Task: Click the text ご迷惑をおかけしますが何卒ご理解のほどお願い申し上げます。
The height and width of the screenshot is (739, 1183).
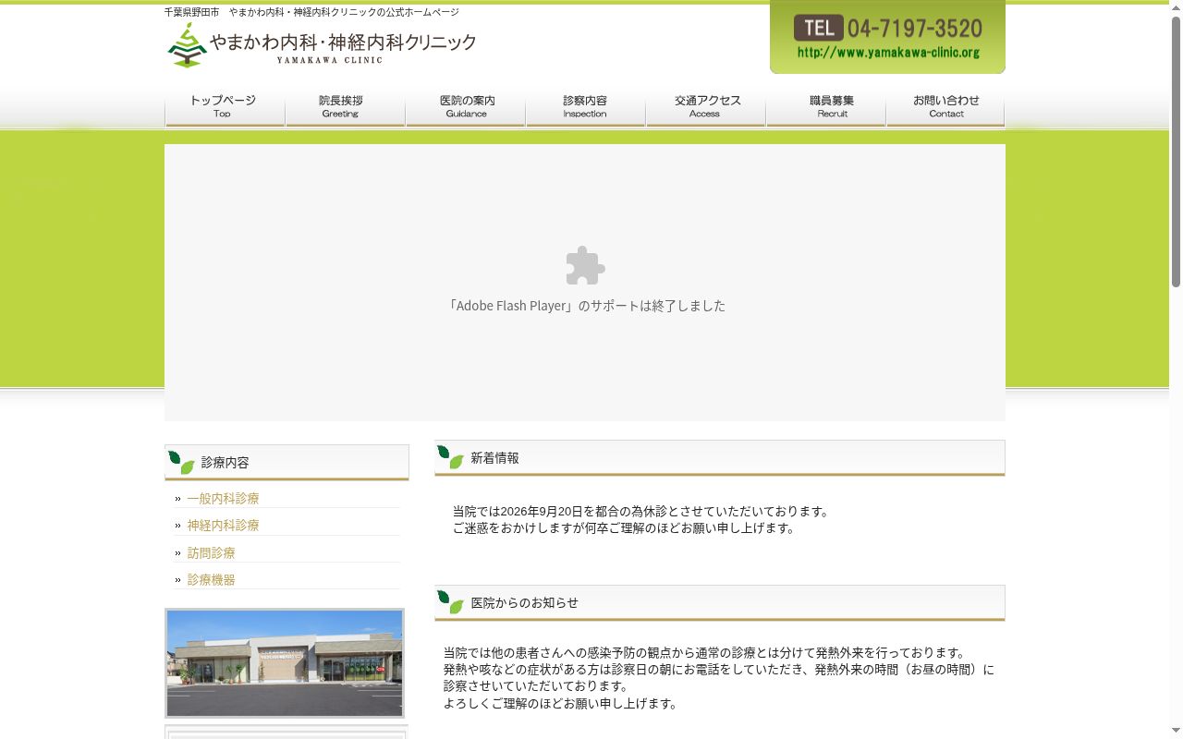Action: click(x=625, y=528)
